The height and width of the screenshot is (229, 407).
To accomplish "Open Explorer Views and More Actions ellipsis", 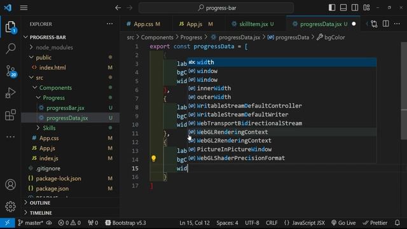I will [110, 24].
